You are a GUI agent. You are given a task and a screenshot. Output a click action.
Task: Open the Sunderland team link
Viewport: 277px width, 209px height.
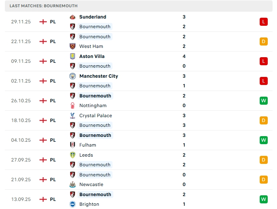click(93, 17)
